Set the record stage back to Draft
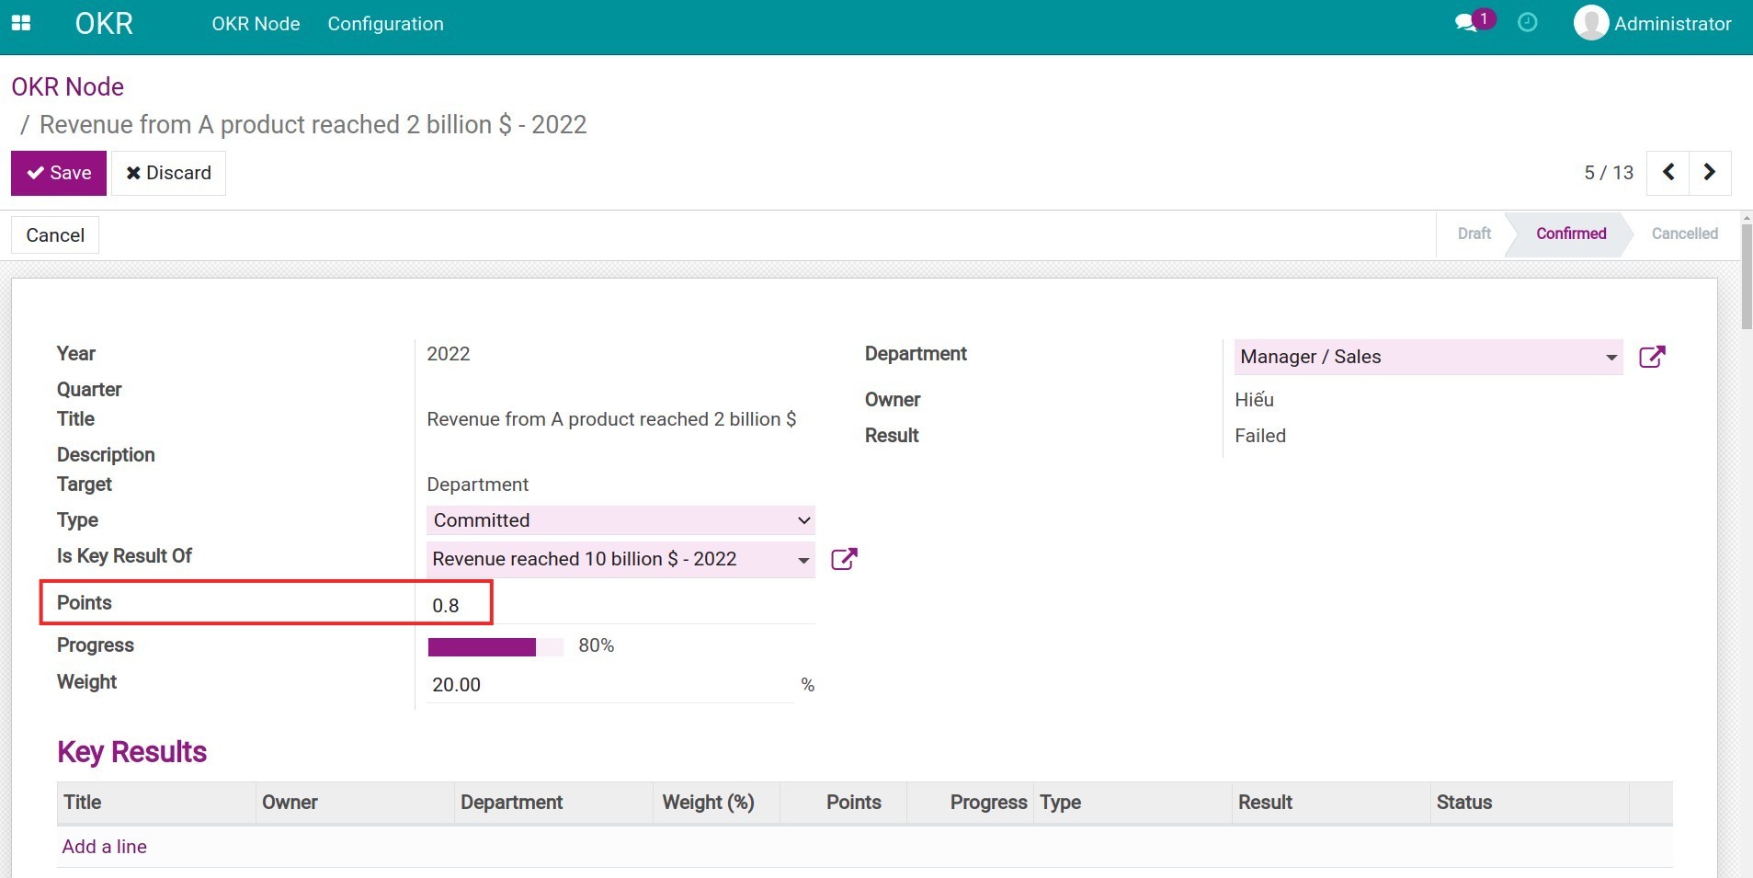Viewport: 1753px width, 878px height. (1473, 234)
